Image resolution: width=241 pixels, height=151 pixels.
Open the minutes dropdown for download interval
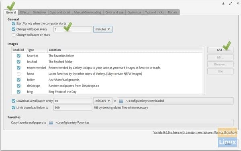103,101
